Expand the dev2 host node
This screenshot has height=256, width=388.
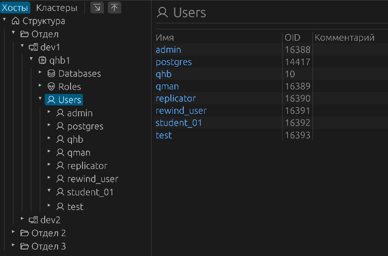point(22,219)
